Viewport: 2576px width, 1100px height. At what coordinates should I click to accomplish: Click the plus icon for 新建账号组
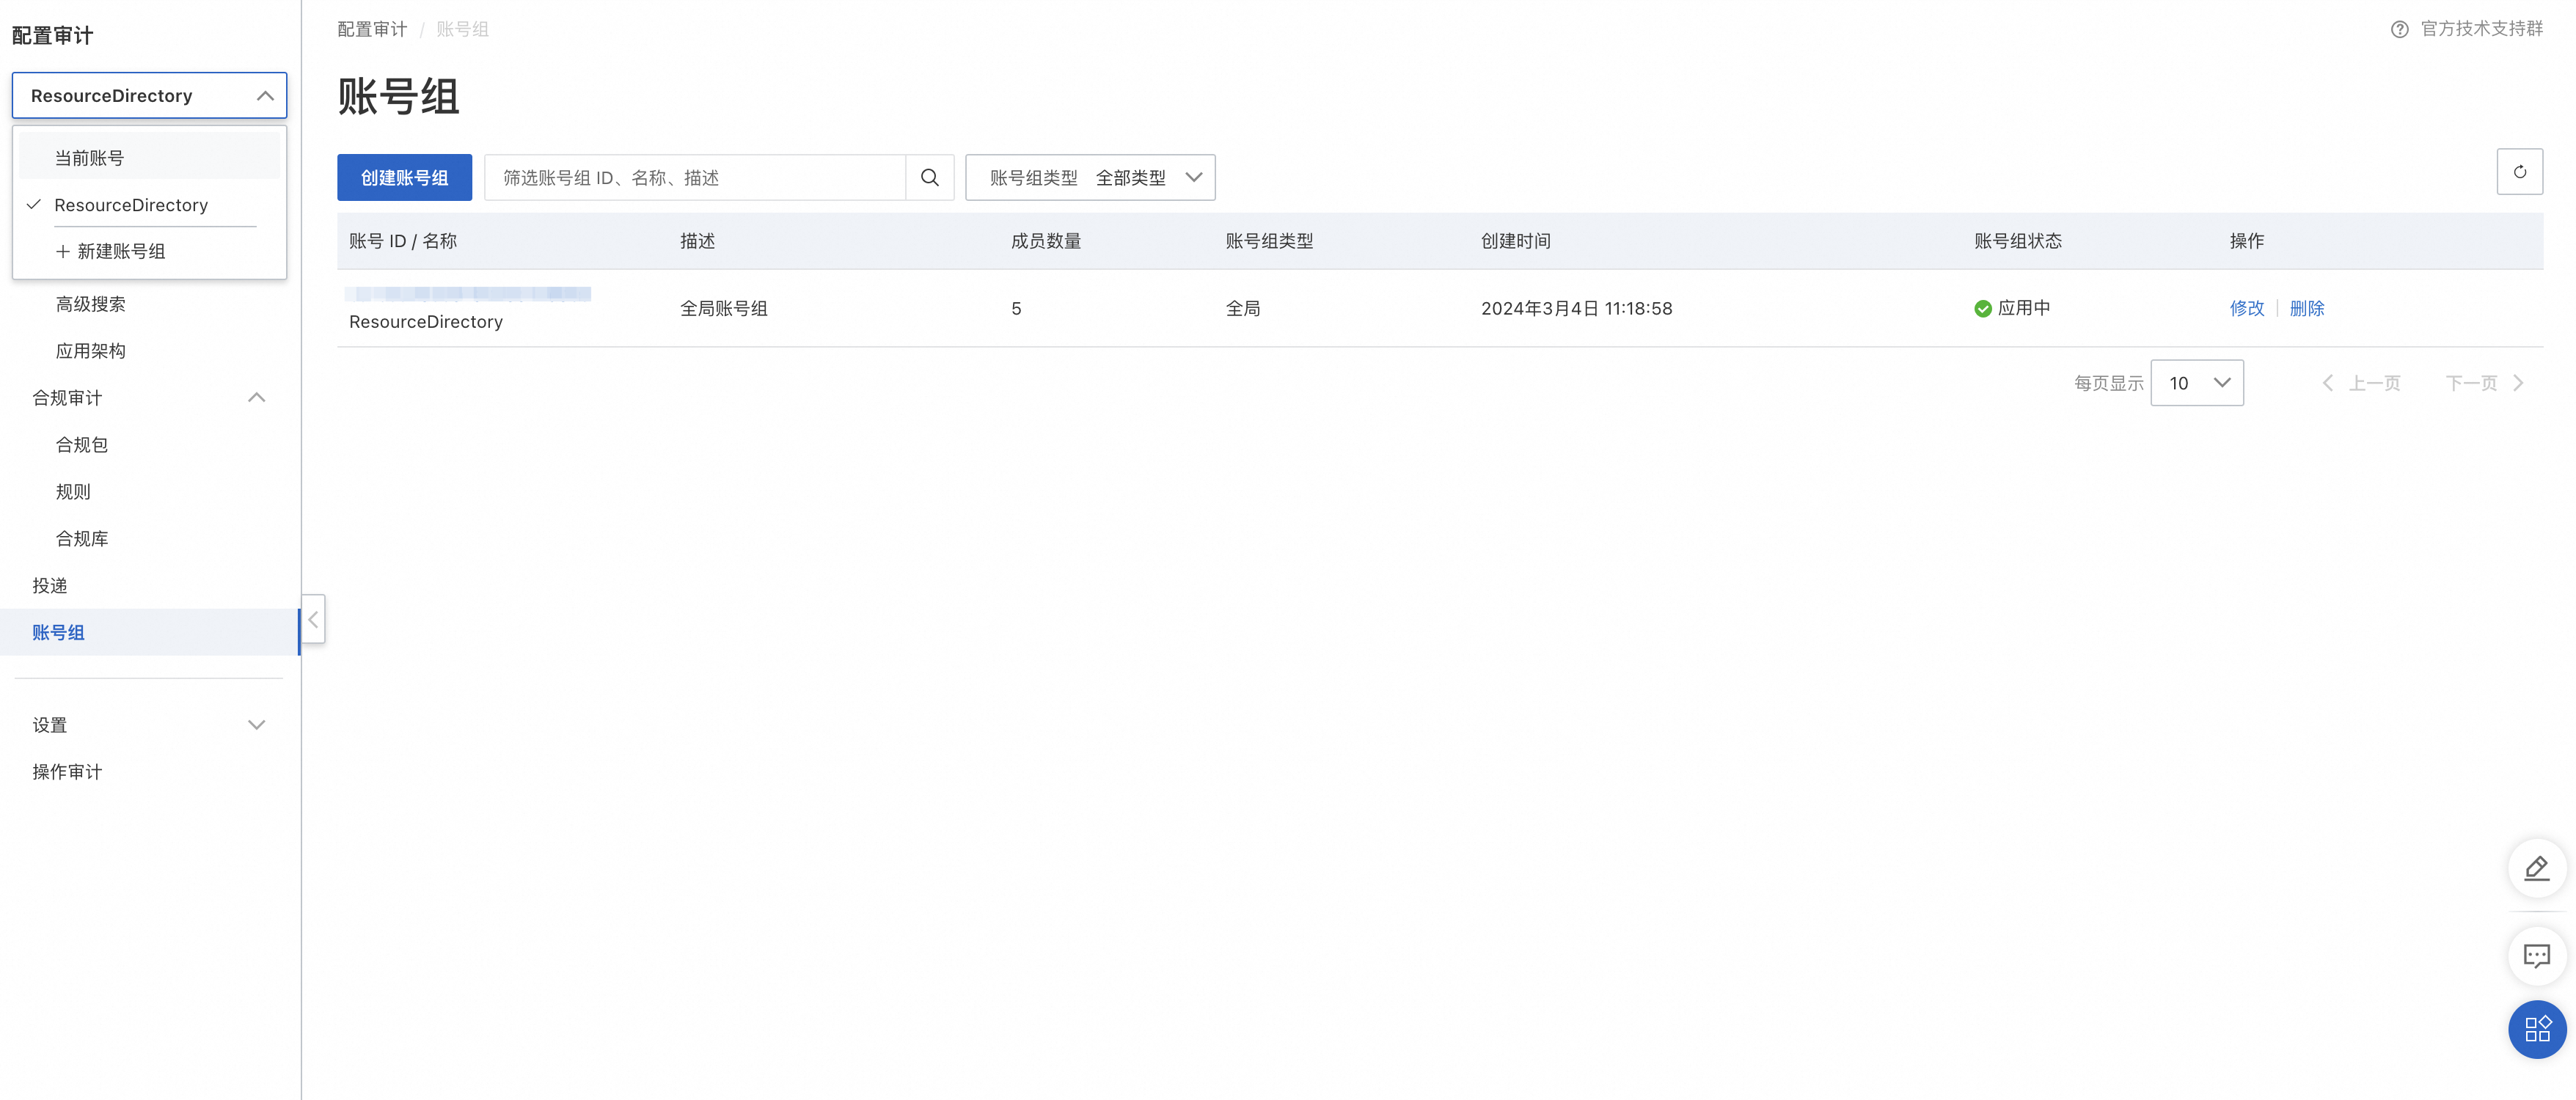[x=62, y=251]
